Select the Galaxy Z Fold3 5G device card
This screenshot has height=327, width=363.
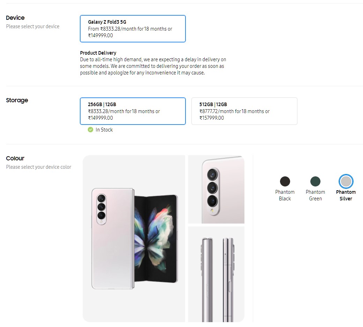pos(133,29)
